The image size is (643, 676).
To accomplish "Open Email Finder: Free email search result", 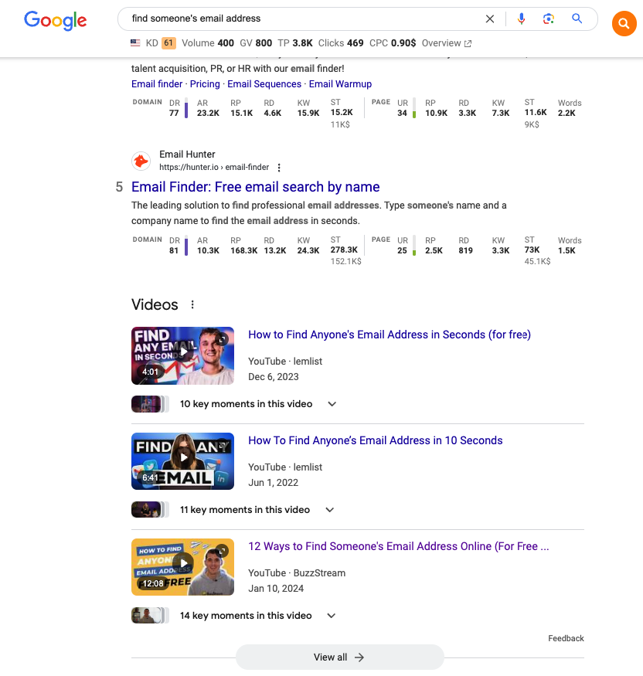I will (255, 187).
